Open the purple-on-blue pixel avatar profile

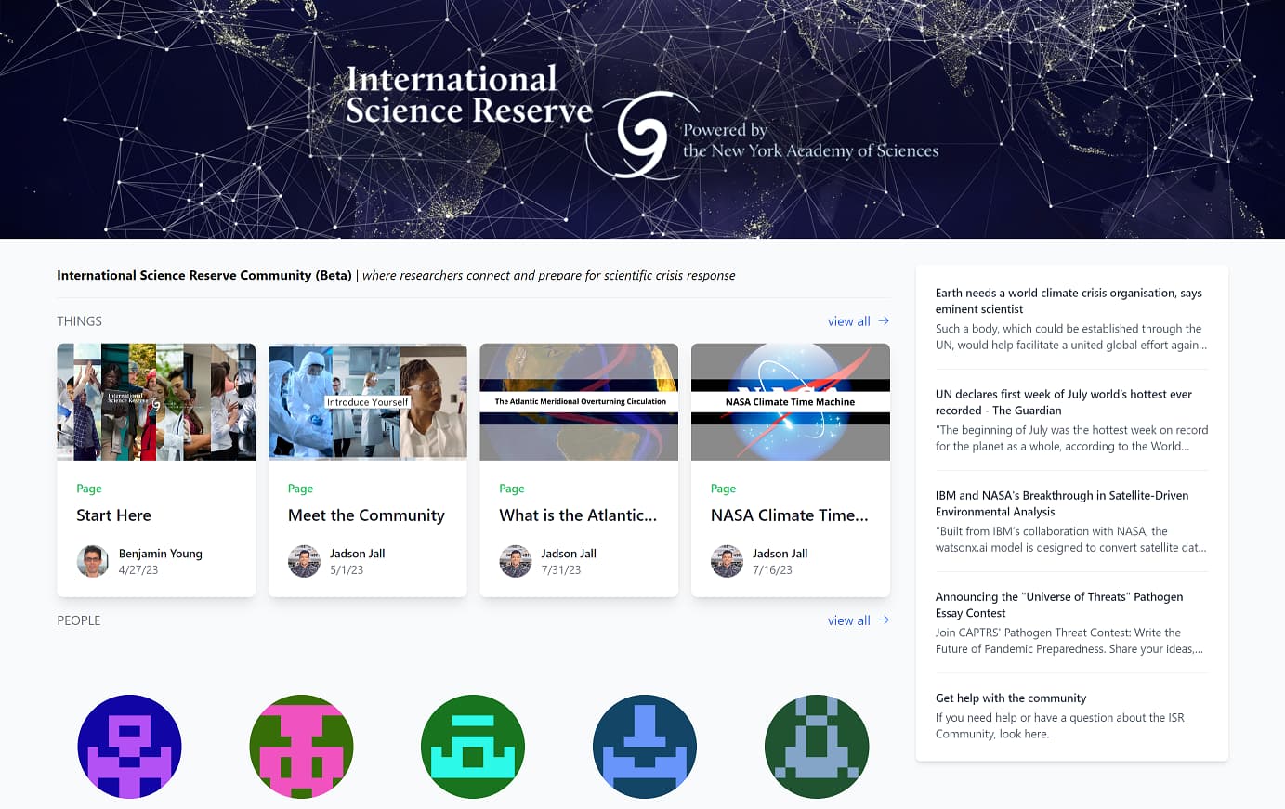coord(129,747)
